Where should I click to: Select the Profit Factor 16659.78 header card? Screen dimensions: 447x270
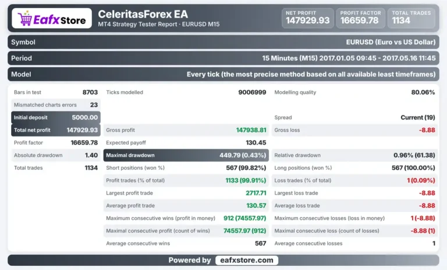point(361,18)
